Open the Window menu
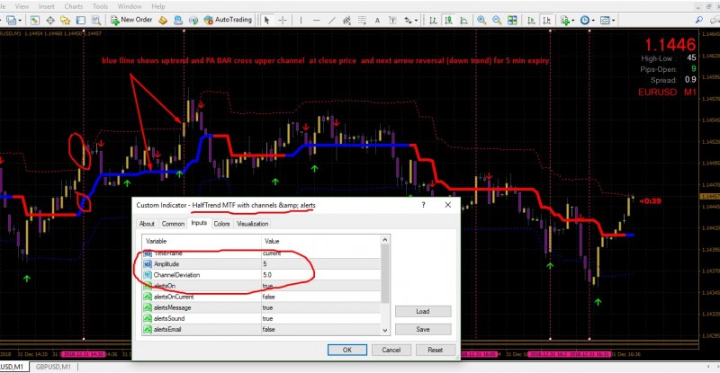720x373 pixels. pyautogui.click(x=130, y=6)
